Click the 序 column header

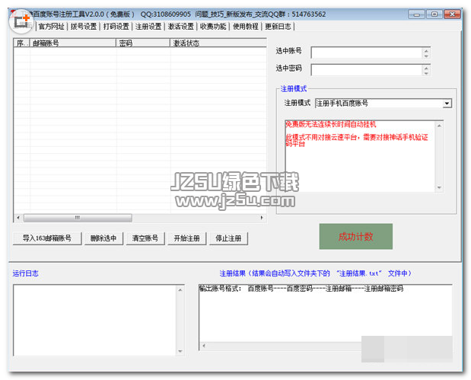(x=21, y=43)
